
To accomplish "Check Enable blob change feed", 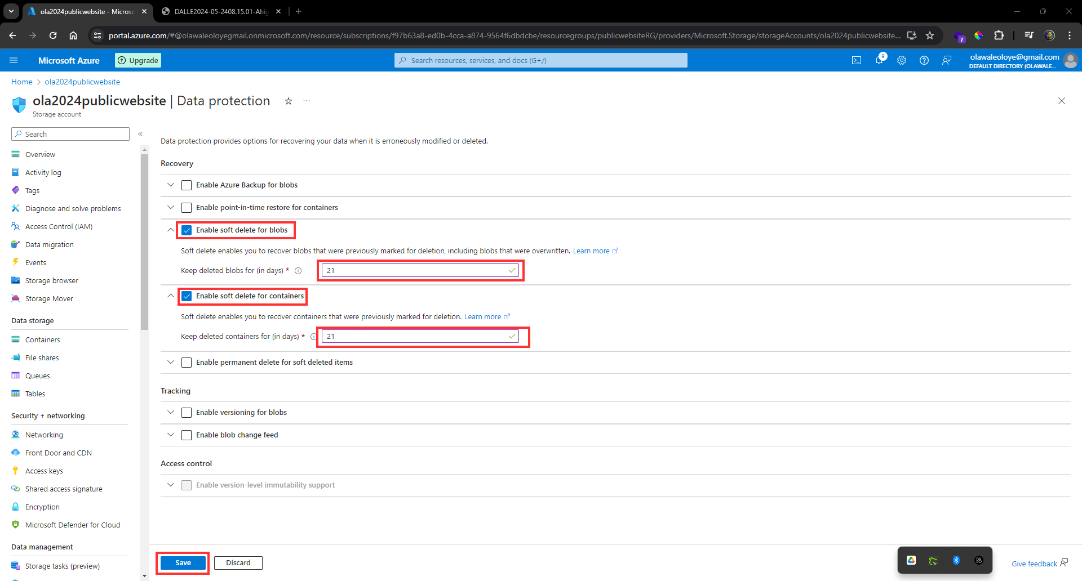I will (x=186, y=435).
